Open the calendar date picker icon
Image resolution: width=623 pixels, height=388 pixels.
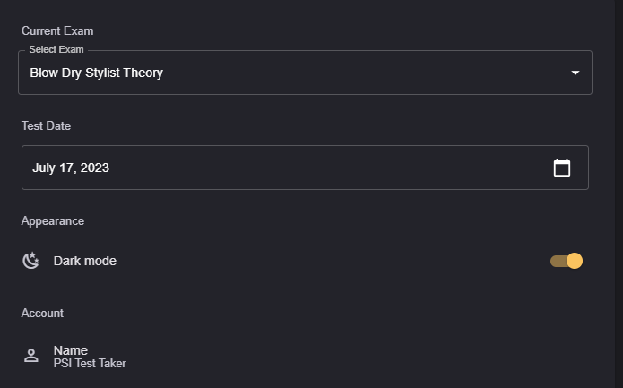point(562,168)
